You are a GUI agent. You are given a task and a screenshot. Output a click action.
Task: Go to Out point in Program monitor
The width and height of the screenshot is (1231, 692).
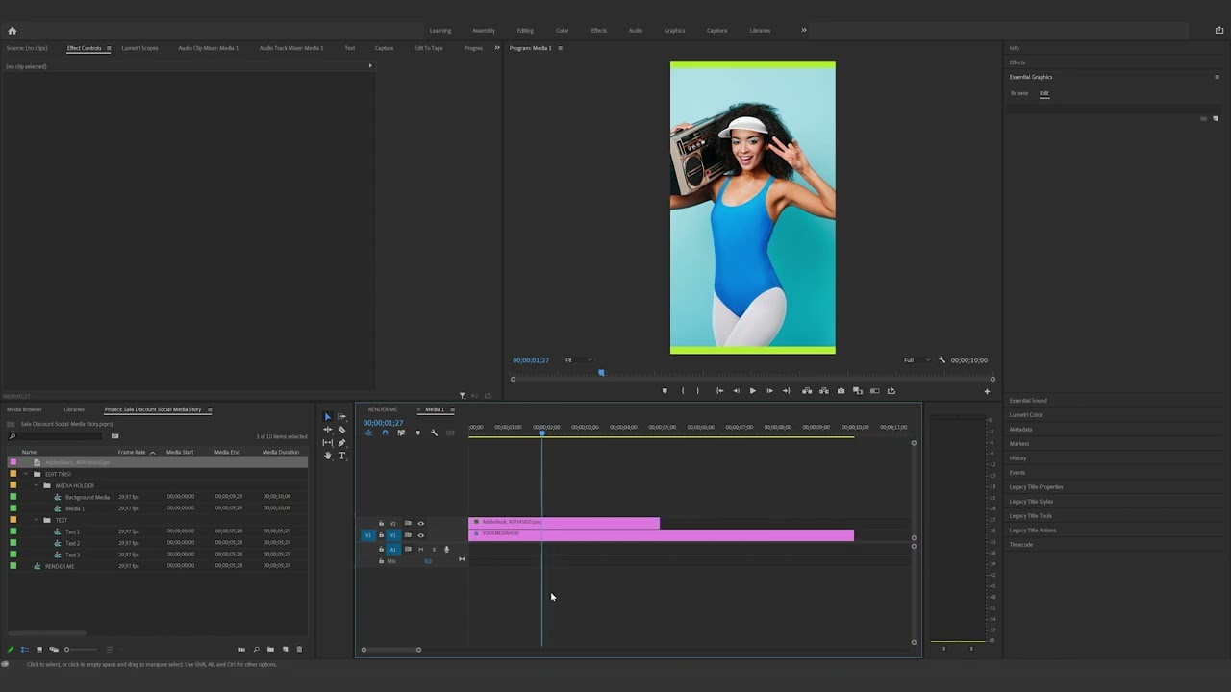pos(786,391)
